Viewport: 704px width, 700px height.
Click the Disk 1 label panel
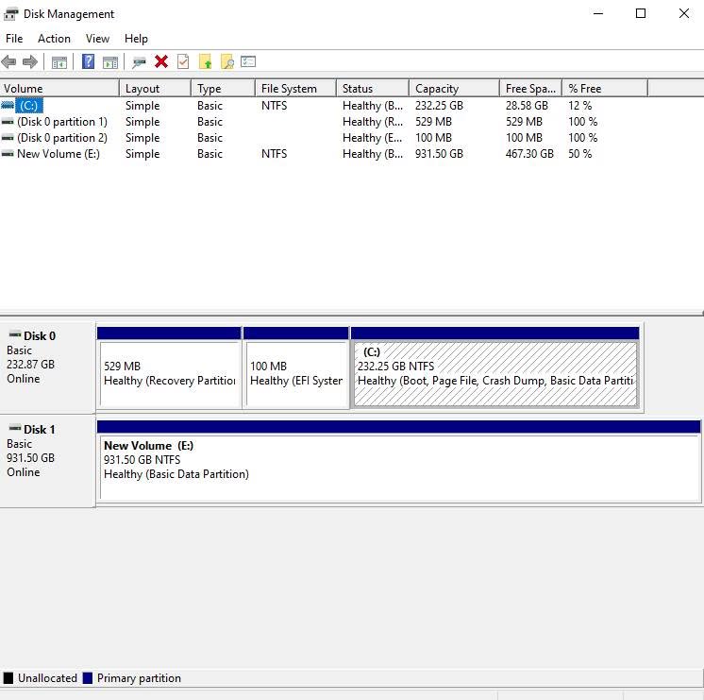tap(47, 461)
